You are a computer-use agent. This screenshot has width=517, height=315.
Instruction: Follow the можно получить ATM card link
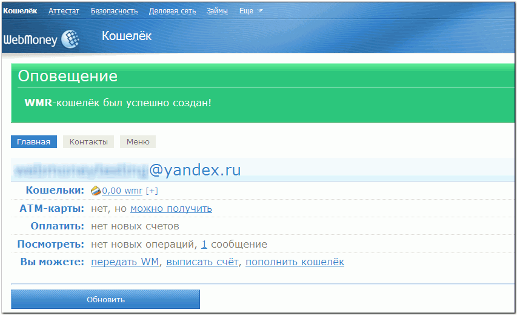click(x=171, y=209)
